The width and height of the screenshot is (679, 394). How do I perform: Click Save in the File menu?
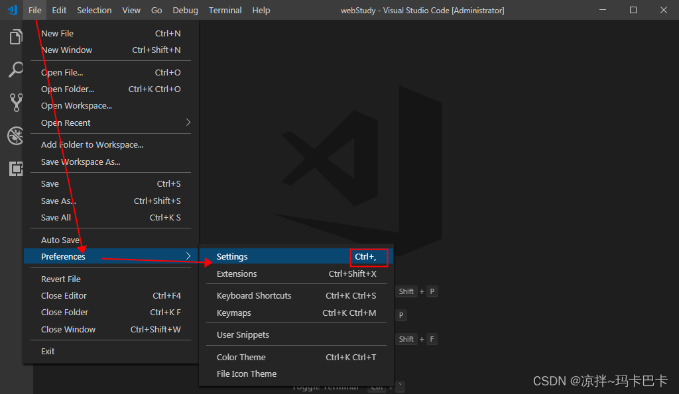(111, 184)
